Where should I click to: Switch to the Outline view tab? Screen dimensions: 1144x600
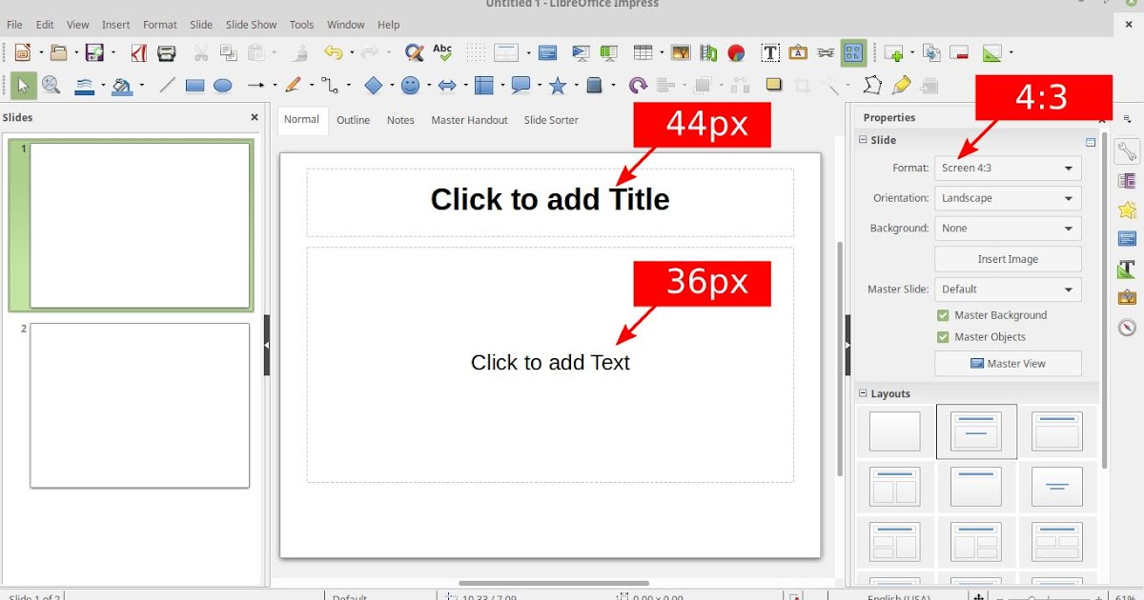click(353, 120)
